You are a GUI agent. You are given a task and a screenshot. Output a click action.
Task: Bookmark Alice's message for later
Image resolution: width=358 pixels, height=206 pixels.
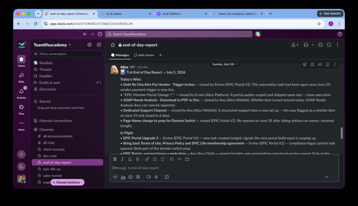click(327, 64)
